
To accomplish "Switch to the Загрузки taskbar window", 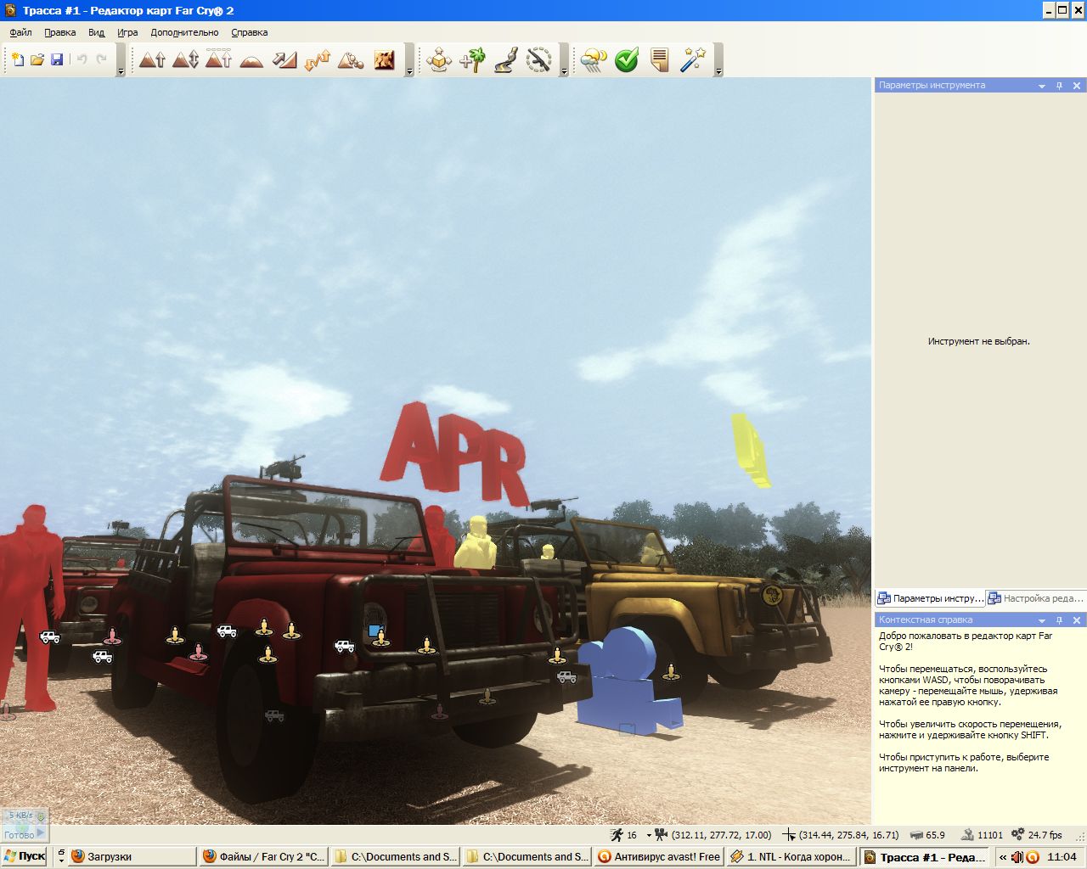I will point(132,856).
